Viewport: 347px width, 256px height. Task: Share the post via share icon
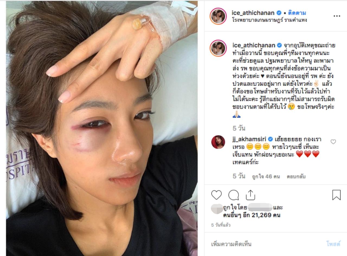[250, 195]
